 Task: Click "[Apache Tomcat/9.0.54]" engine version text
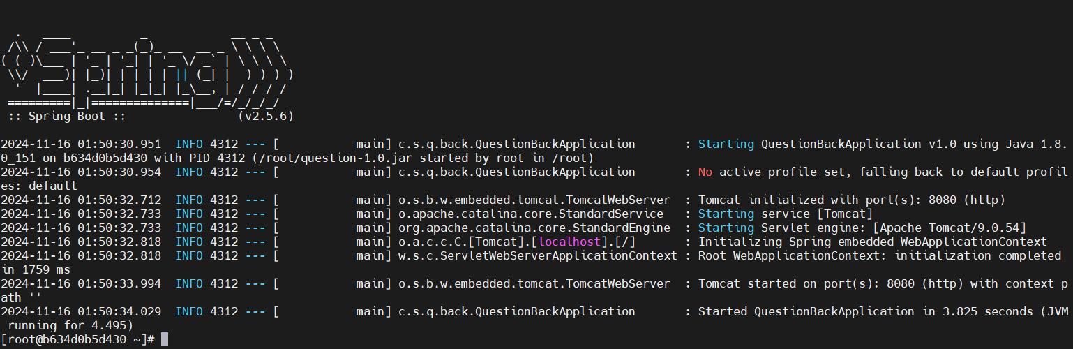[x=950, y=228]
